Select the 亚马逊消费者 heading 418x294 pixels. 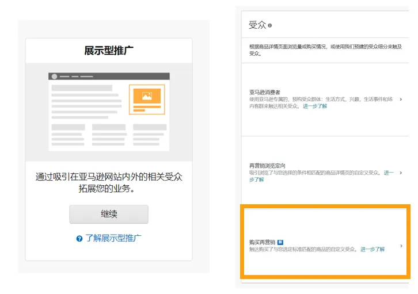click(x=265, y=93)
